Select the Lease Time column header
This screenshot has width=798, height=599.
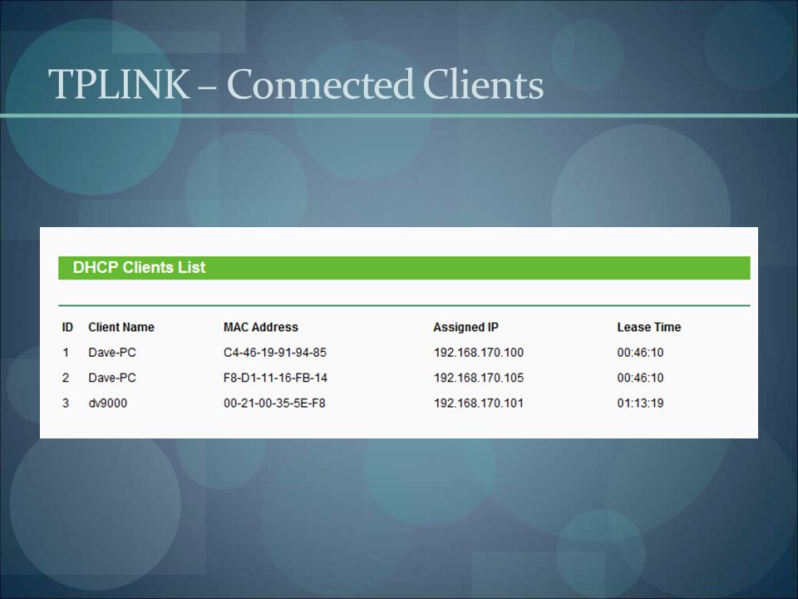coord(649,327)
